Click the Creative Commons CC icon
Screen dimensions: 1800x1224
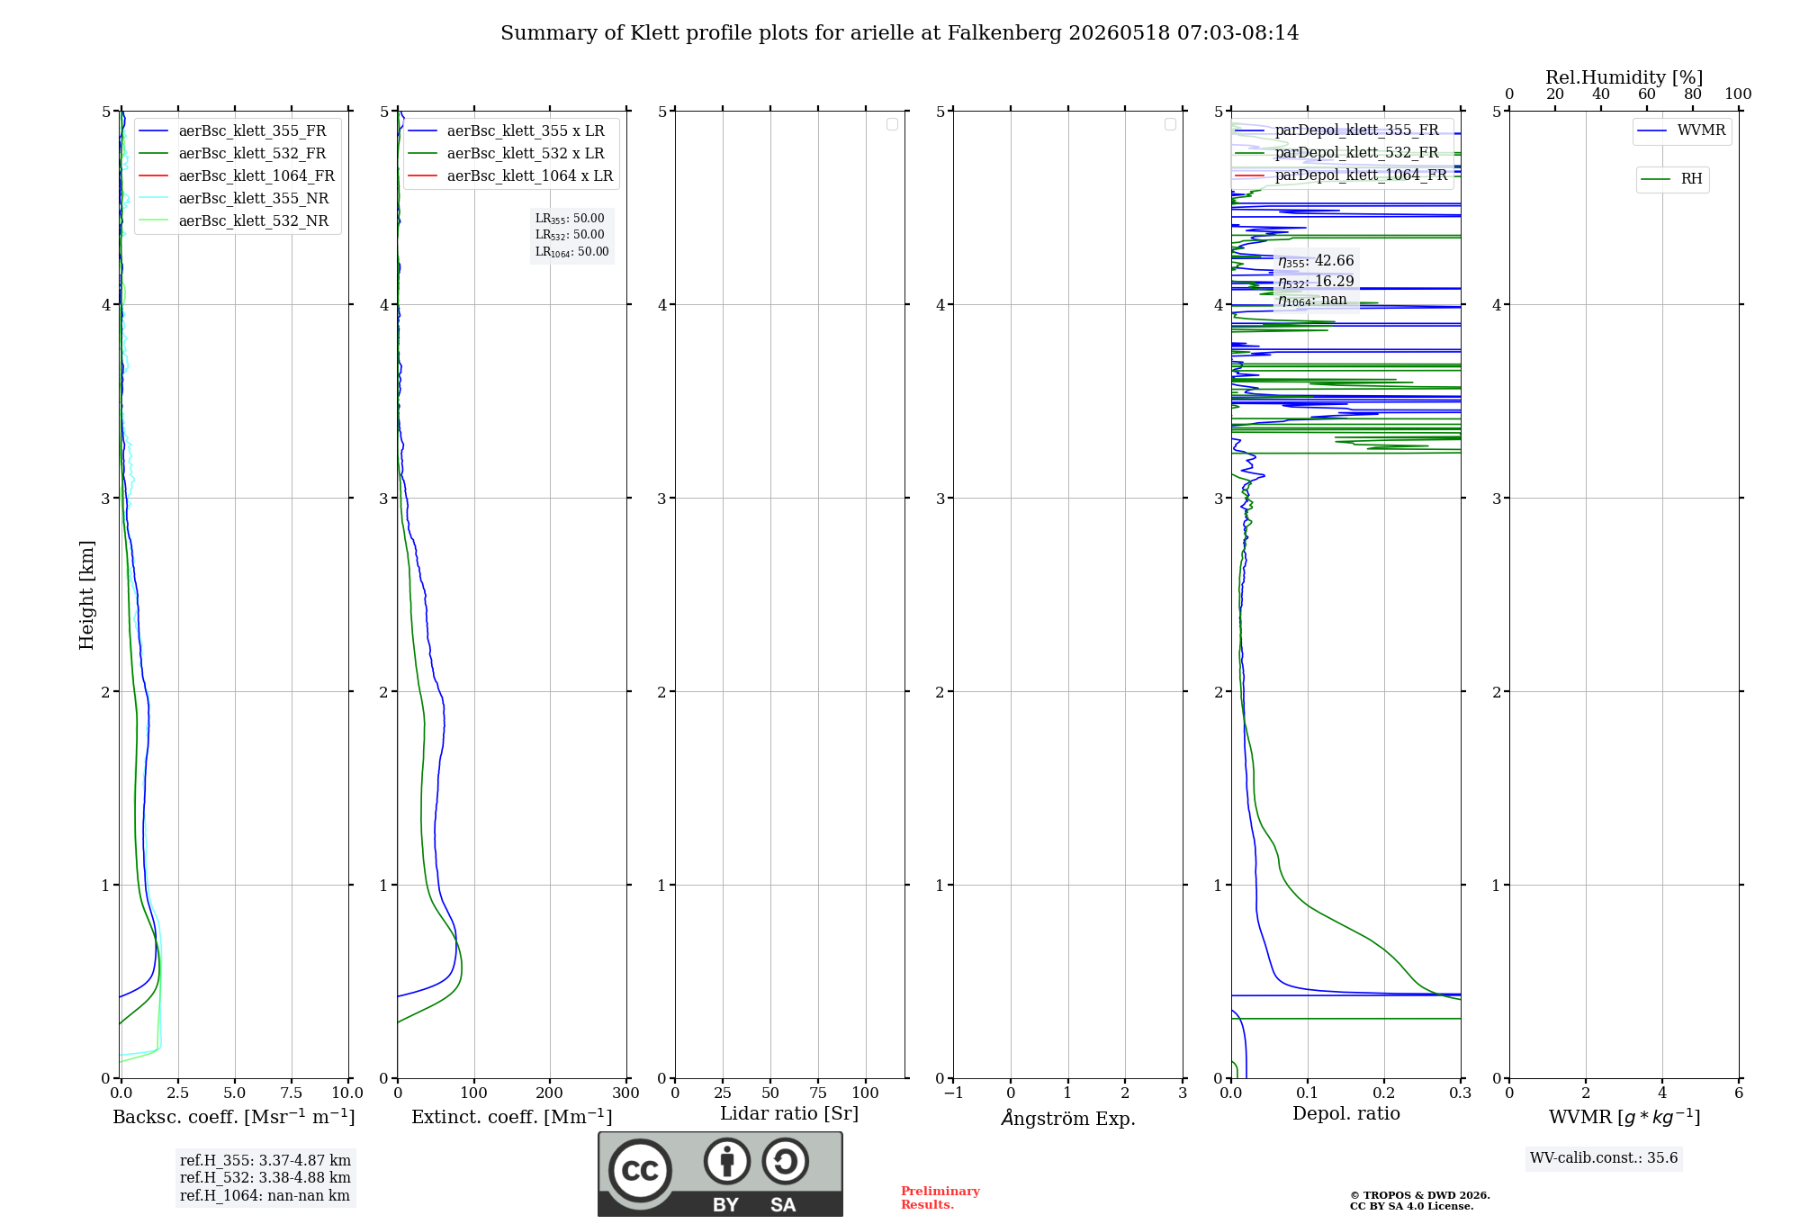(640, 1170)
